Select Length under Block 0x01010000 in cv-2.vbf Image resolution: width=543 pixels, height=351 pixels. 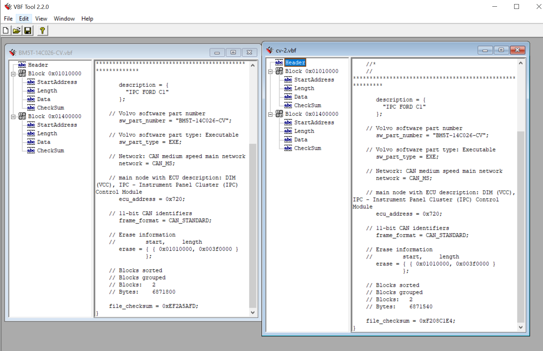point(304,88)
